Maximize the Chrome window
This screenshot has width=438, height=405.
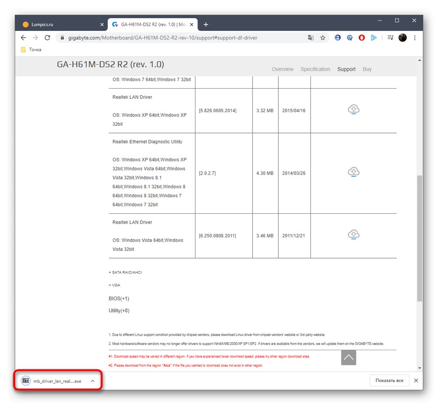coord(397,20)
